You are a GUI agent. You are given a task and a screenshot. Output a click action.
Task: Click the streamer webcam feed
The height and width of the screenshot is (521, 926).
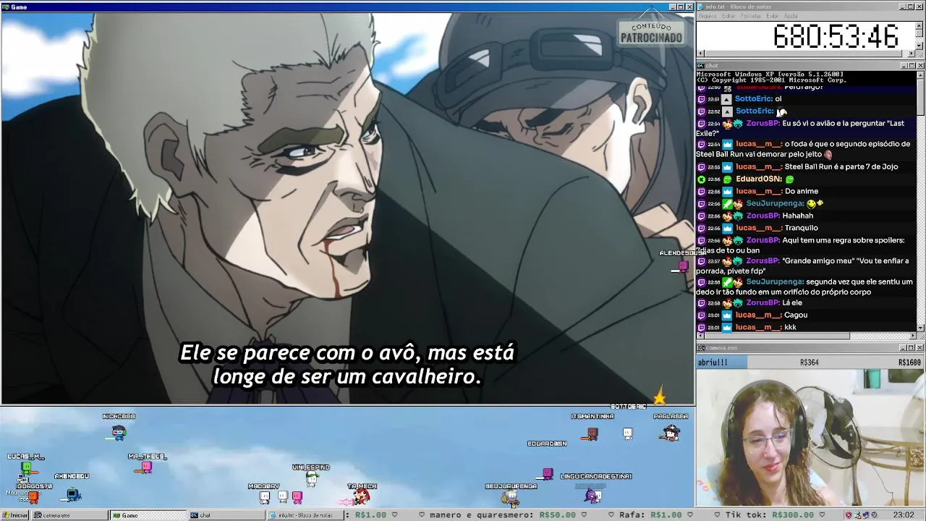coord(810,438)
